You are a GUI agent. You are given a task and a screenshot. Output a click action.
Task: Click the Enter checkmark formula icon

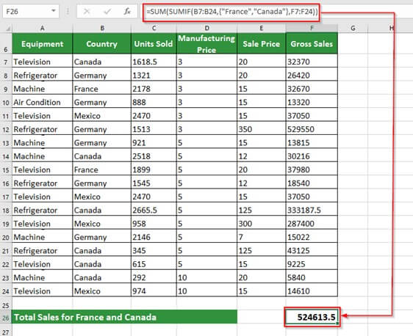107,11
